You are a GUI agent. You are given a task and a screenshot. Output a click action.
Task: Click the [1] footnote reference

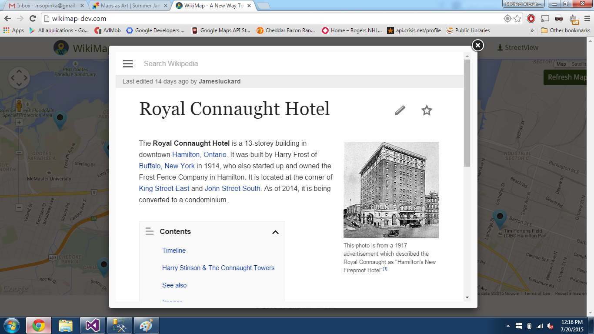[x=385, y=269]
